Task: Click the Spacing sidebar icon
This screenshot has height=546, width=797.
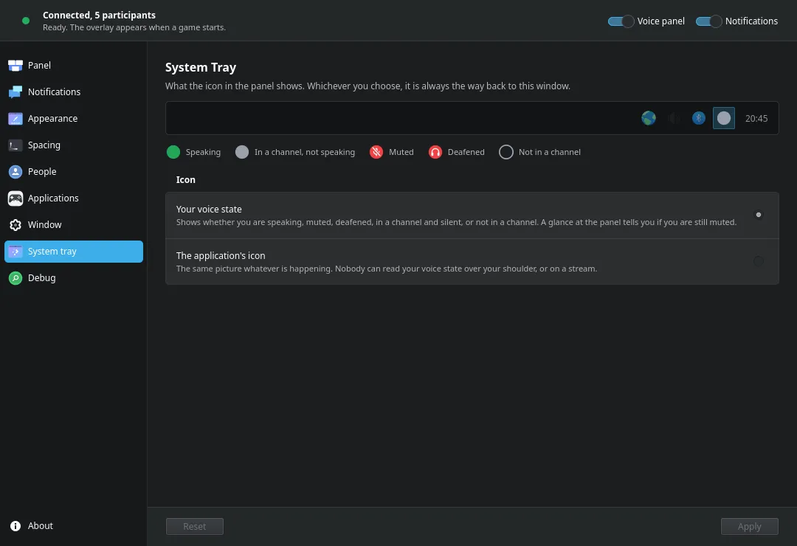Action: (x=15, y=145)
